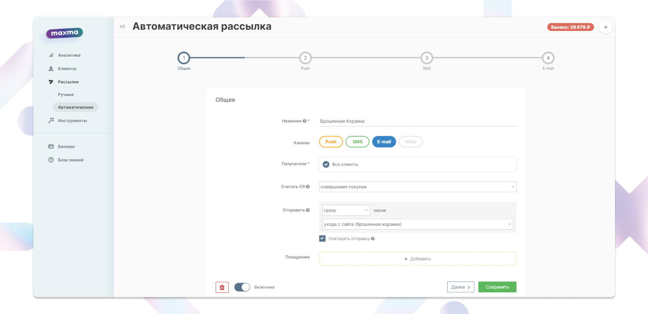The height and width of the screenshot is (314, 648).
Task: Click the plus icon next to balance
Action: (605, 27)
